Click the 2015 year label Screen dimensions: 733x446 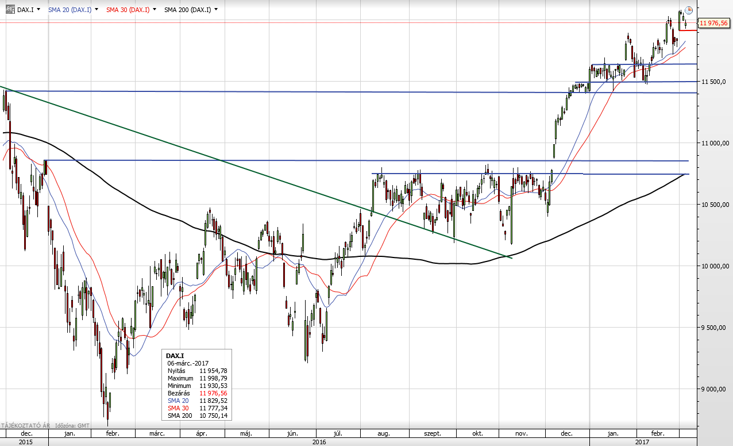click(x=26, y=442)
